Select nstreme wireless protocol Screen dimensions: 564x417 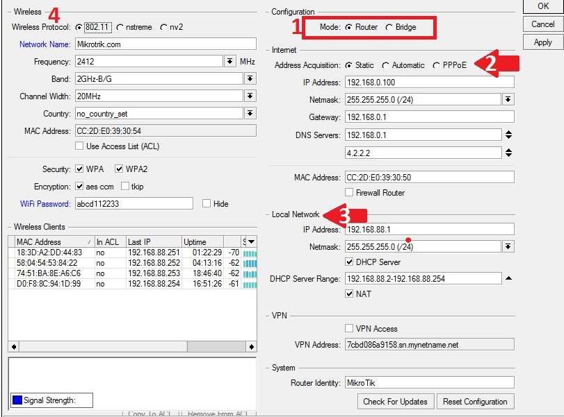(x=120, y=27)
